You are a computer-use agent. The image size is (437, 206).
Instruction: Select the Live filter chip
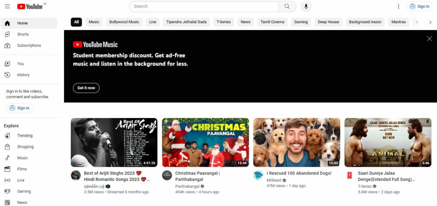tap(153, 22)
